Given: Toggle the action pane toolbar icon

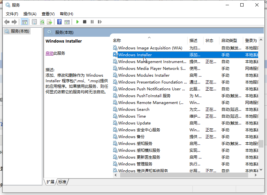Looking at the screenshot, I should point(67,22).
